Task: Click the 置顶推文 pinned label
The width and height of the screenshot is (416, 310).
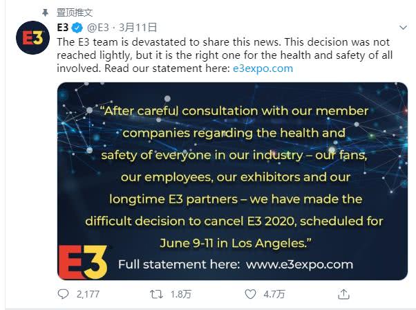Action: pyautogui.click(x=75, y=10)
